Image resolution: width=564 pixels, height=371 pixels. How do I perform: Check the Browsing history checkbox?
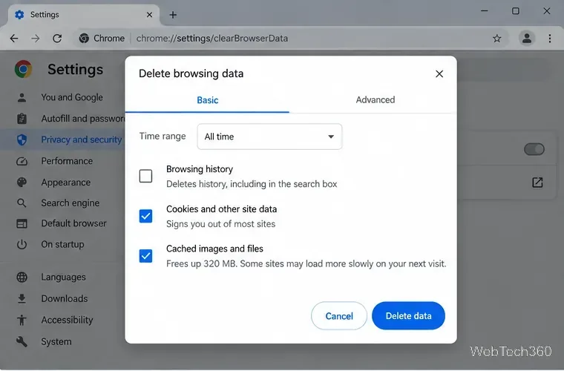click(145, 176)
